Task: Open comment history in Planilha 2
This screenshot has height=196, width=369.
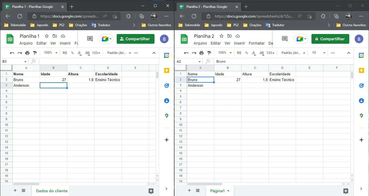Action: 285,39
